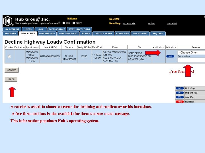
Task: Click the TL 53.0 service cell
Action: point(69,56)
